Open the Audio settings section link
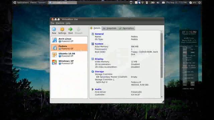Image resolution: width=214 pixels, height=120 pixels. click(x=98, y=89)
